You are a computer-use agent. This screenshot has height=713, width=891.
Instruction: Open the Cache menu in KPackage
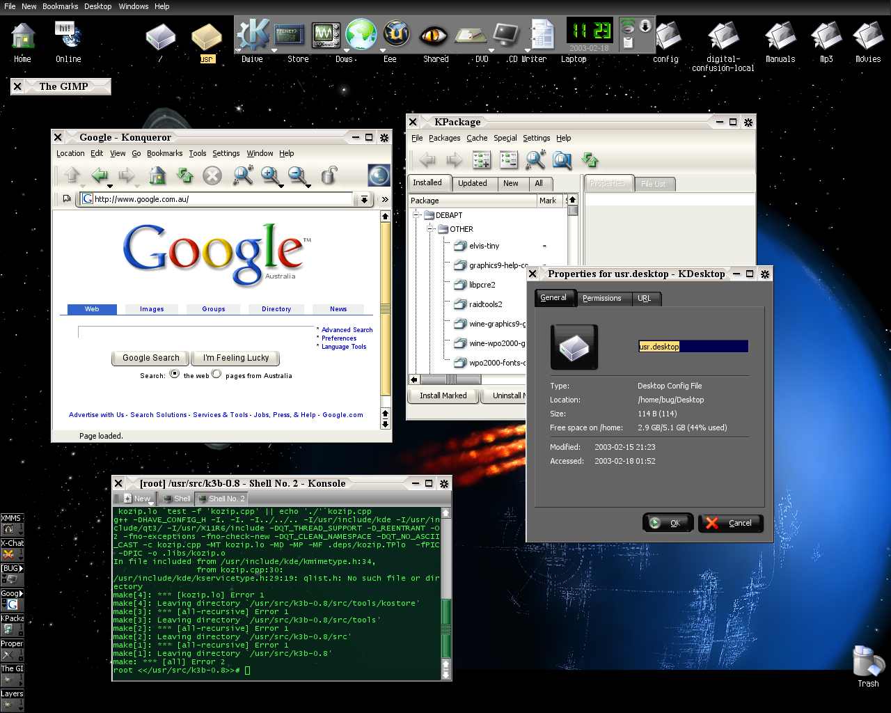477,138
